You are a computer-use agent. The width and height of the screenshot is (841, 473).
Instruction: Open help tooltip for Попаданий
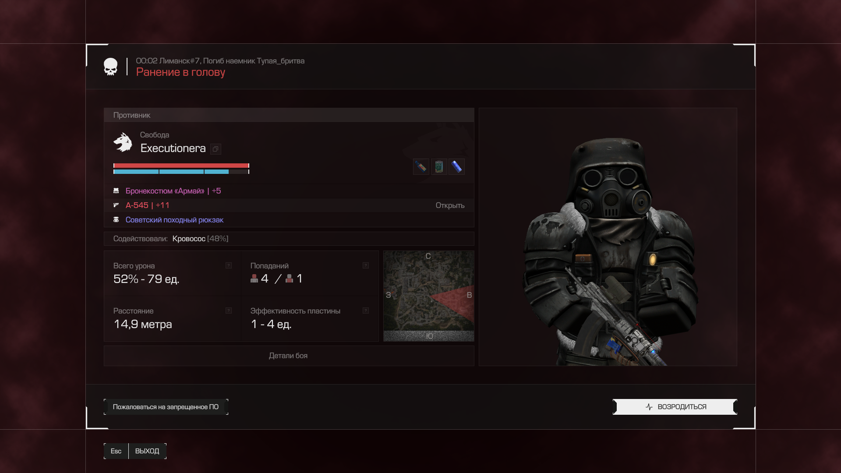click(x=366, y=265)
